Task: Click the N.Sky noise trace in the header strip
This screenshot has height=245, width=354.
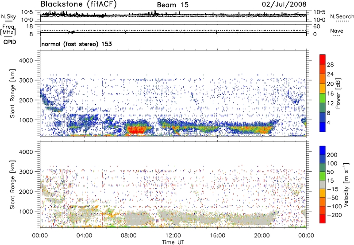Action: pyautogui.click(x=173, y=15)
